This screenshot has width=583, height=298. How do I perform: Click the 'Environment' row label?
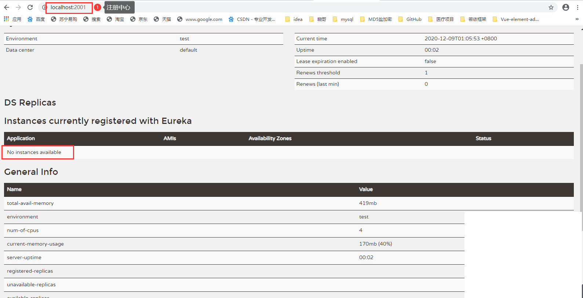click(22, 38)
